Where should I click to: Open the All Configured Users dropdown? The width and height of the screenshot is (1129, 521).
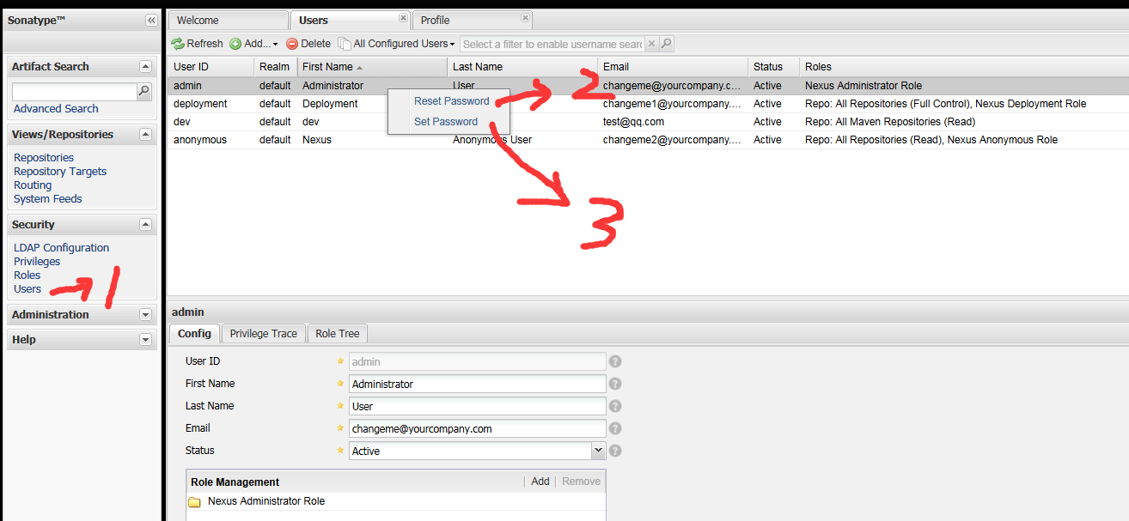coord(397,44)
